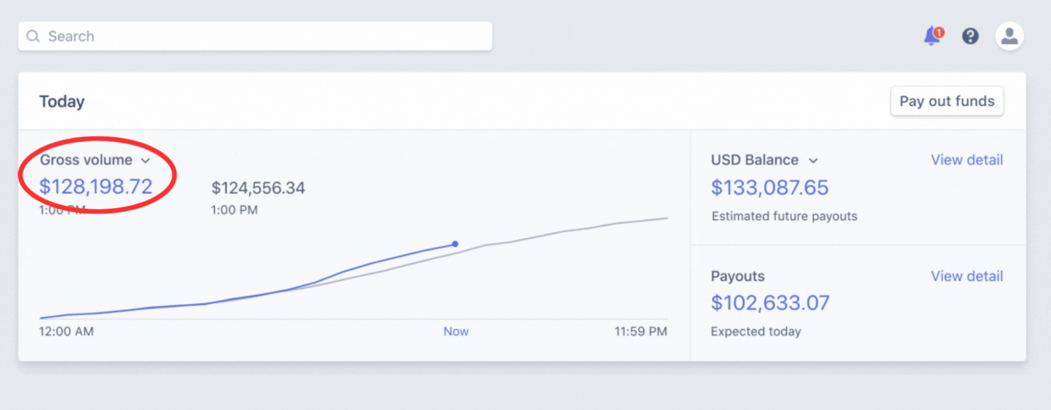
Task: Click inside the Search field
Action: pyautogui.click(x=263, y=36)
